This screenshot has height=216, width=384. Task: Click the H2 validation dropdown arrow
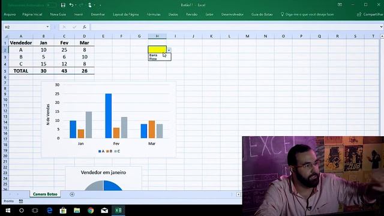pyautogui.click(x=169, y=50)
